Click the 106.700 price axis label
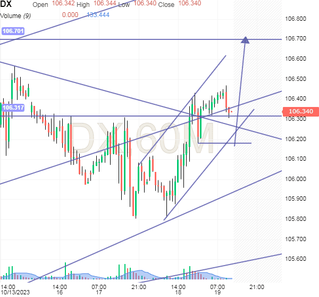Image resolution: width=319 pixels, height=297 pixels. point(296,38)
